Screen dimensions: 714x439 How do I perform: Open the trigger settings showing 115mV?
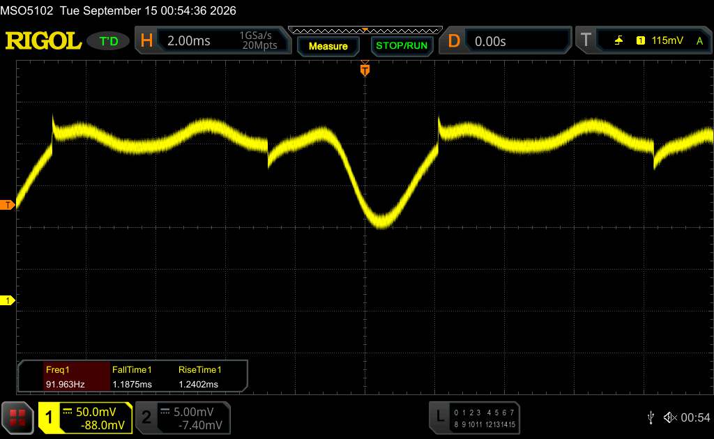[652, 40]
